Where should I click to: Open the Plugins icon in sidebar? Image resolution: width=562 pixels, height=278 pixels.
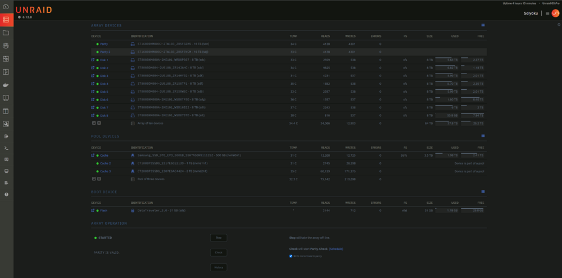pyautogui.click(x=6, y=72)
